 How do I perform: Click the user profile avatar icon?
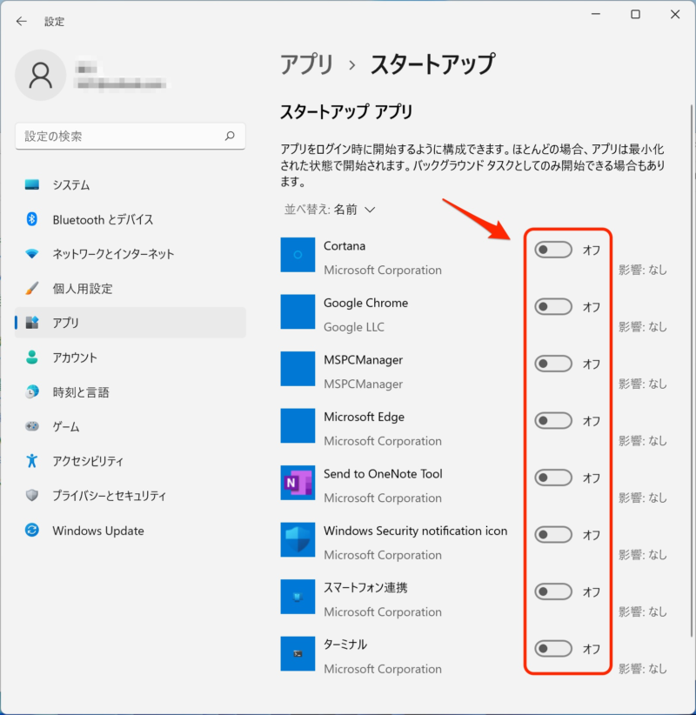tap(41, 75)
